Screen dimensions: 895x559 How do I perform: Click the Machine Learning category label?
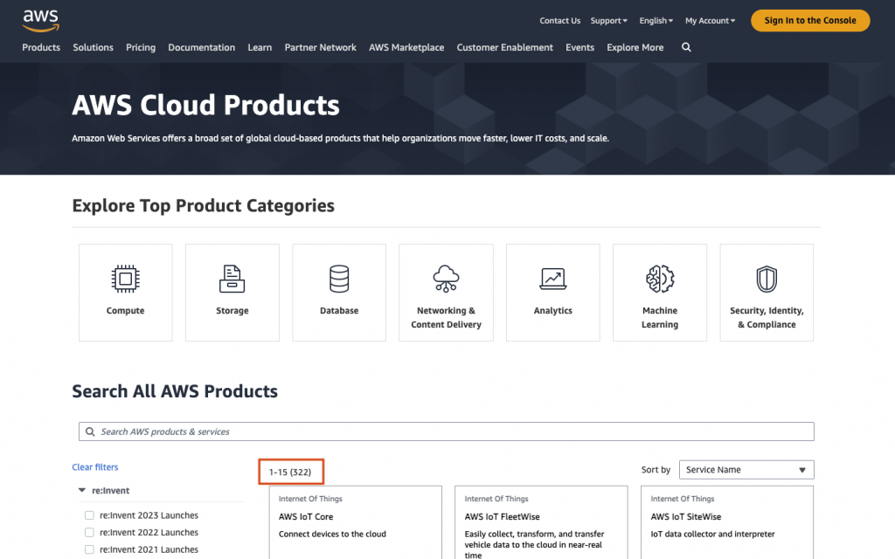(660, 318)
